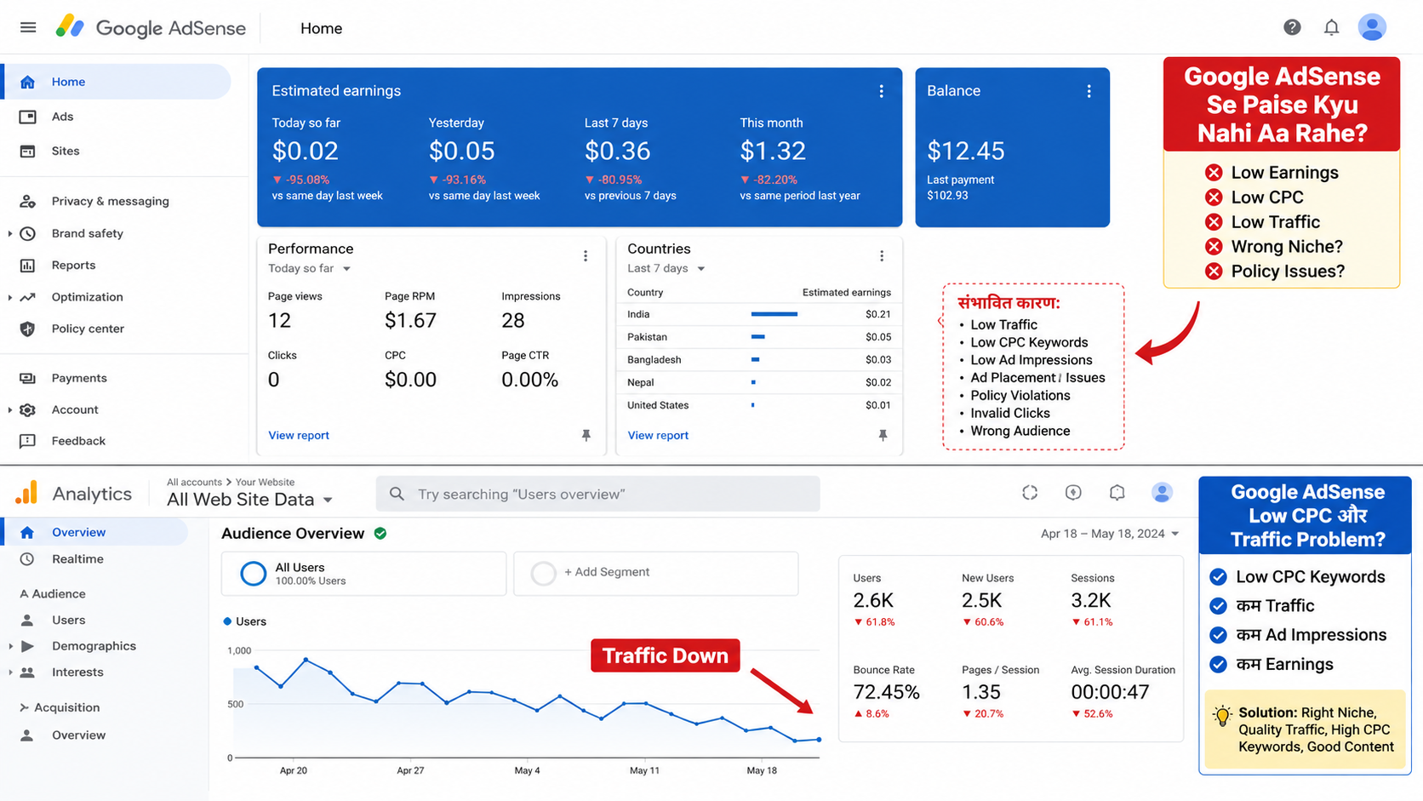Click the India earnings bar
The width and height of the screenshot is (1423, 801).
(774, 314)
